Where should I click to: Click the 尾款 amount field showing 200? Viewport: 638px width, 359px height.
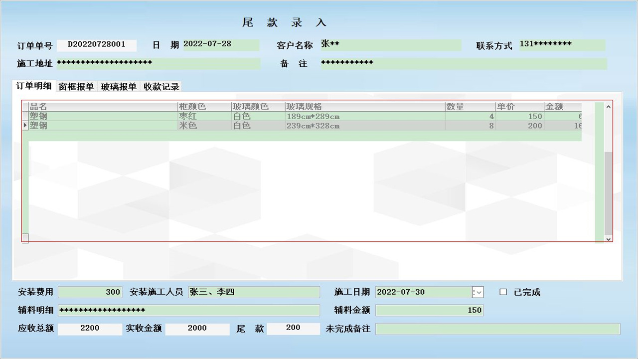[x=293, y=329]
